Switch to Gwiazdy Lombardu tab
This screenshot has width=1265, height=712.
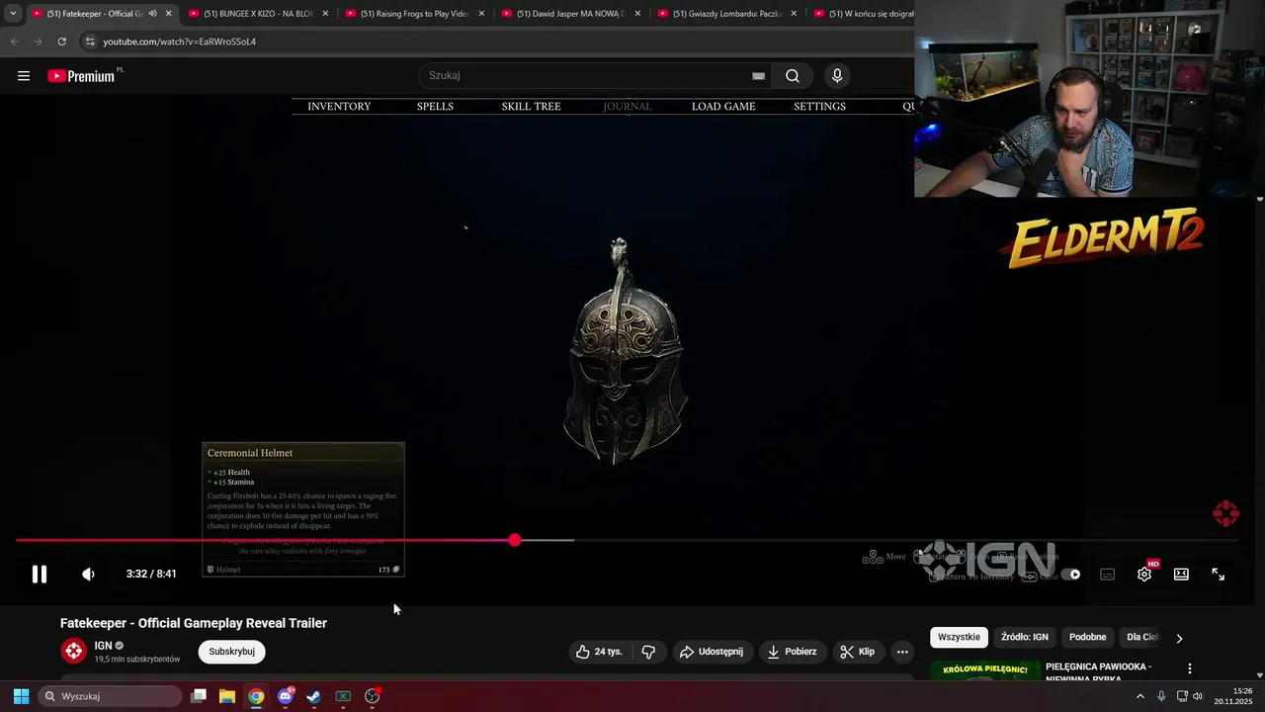pyautogui.click(x=725, y=14)
